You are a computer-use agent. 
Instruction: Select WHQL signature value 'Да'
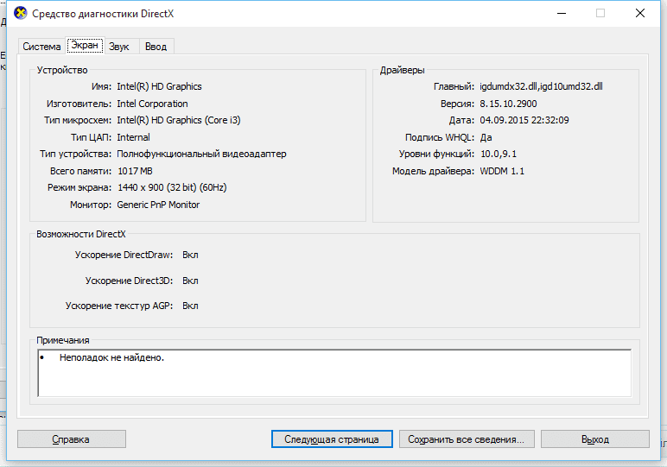486,137
